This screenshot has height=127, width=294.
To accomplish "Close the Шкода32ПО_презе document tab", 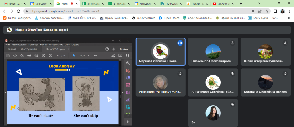I will pos(69,49).
